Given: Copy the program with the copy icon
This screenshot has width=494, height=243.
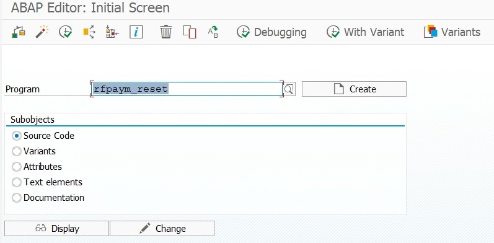Looking at the screenshot, I should pyautogui.click(x=190, y=32).
